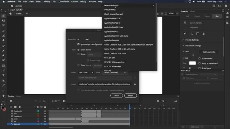This screenshot has height=129, width=230.
Task: Click Export button in dialog
Action: (x=130, y=96)
